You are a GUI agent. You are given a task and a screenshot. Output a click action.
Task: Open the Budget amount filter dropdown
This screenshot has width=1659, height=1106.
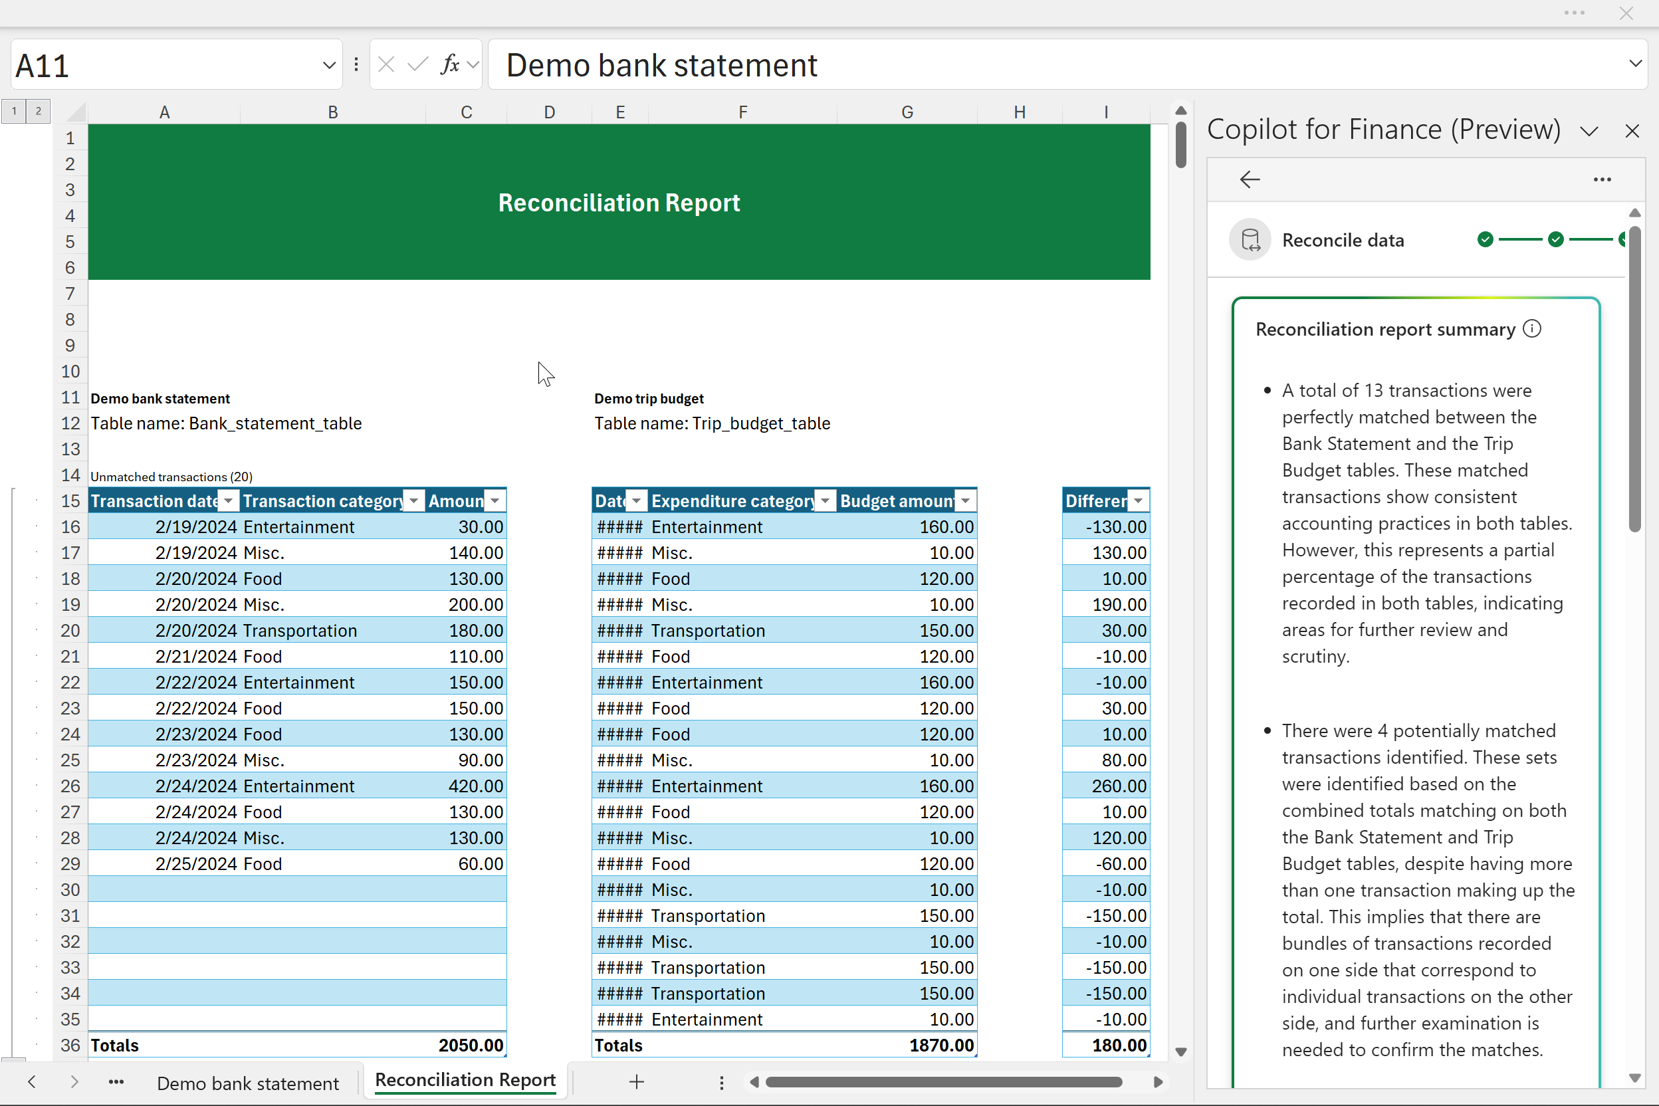(x=966, y=500)
